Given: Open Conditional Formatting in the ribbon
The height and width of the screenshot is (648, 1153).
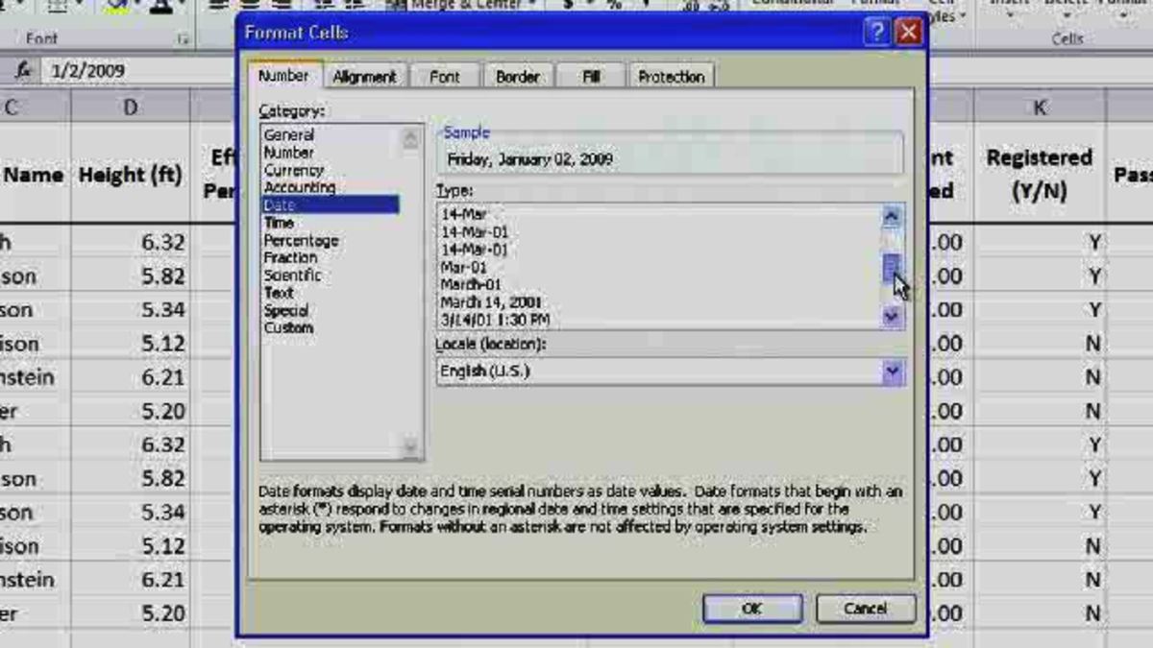Looking at the screenshot, I should click(x=793, y=5).
